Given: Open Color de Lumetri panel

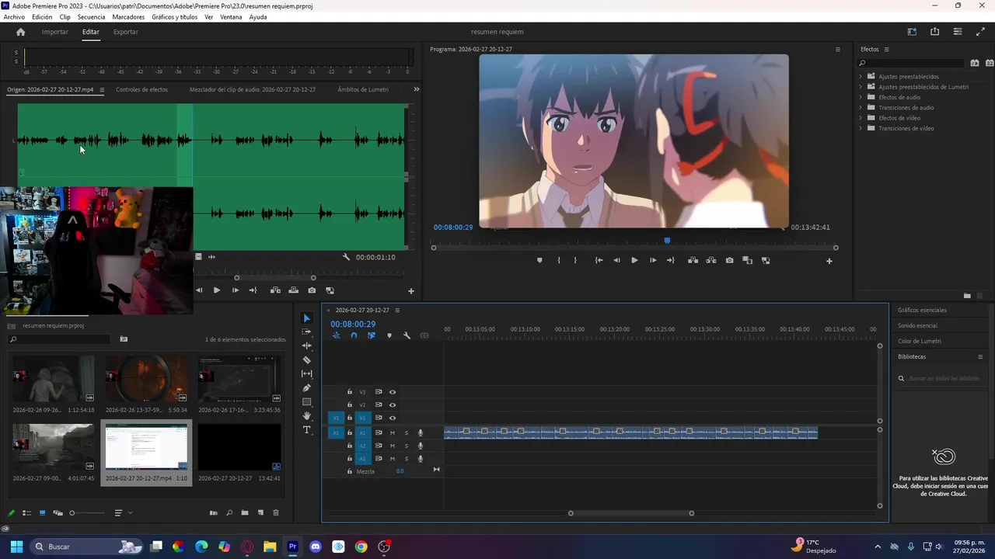Looking at the screenshot, I should point(919,341).
